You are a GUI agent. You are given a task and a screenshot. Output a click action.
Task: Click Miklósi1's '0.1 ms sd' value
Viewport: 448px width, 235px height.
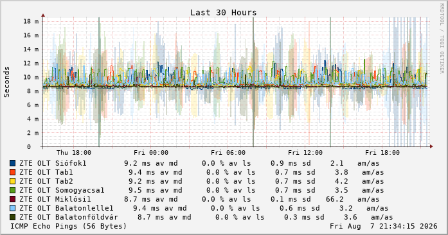coord(291,199)
